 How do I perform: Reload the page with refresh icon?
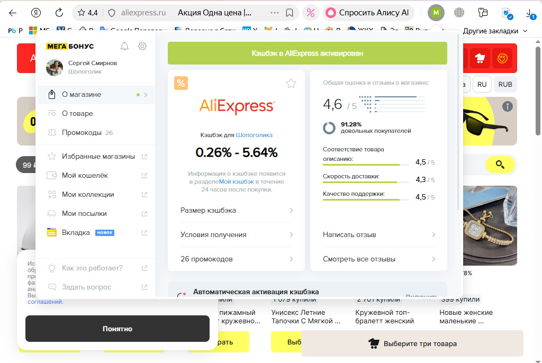tap(59, 13)
